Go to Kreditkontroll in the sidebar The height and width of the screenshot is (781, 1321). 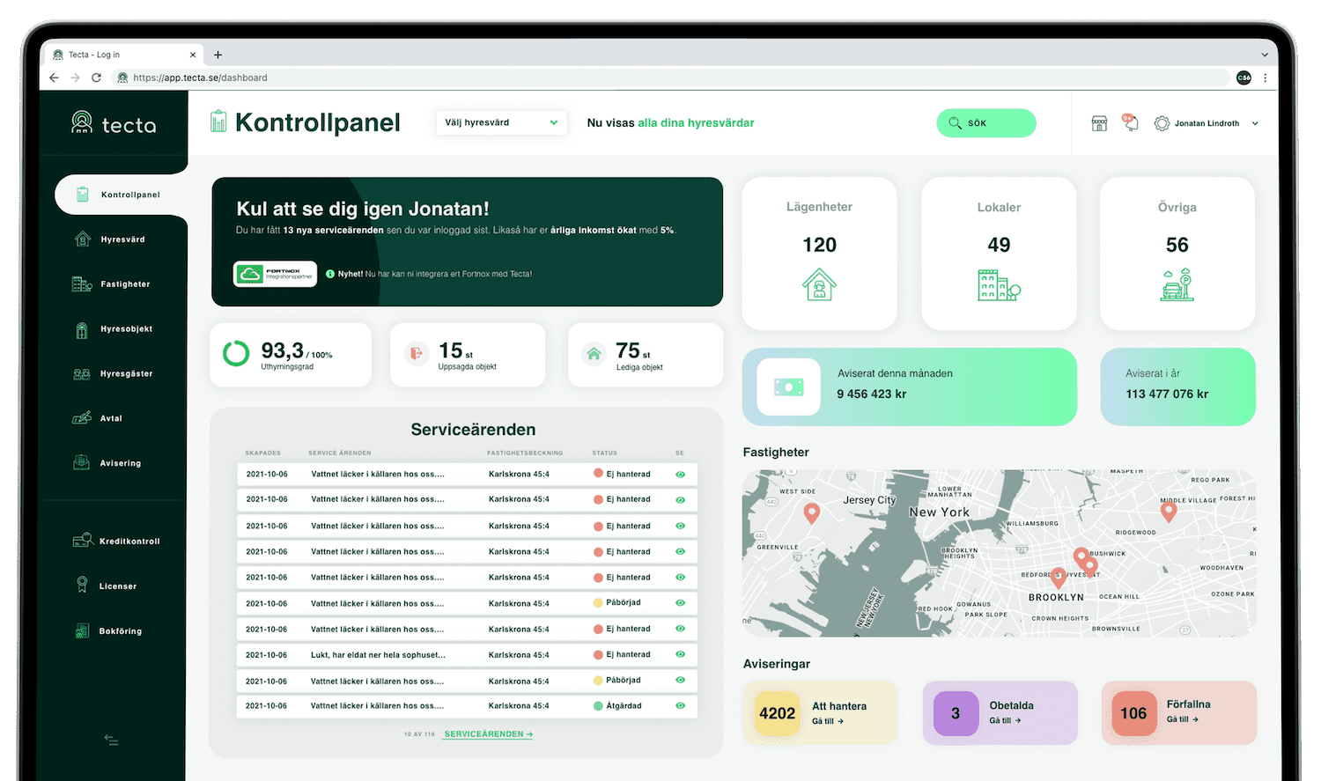[129, 542]
